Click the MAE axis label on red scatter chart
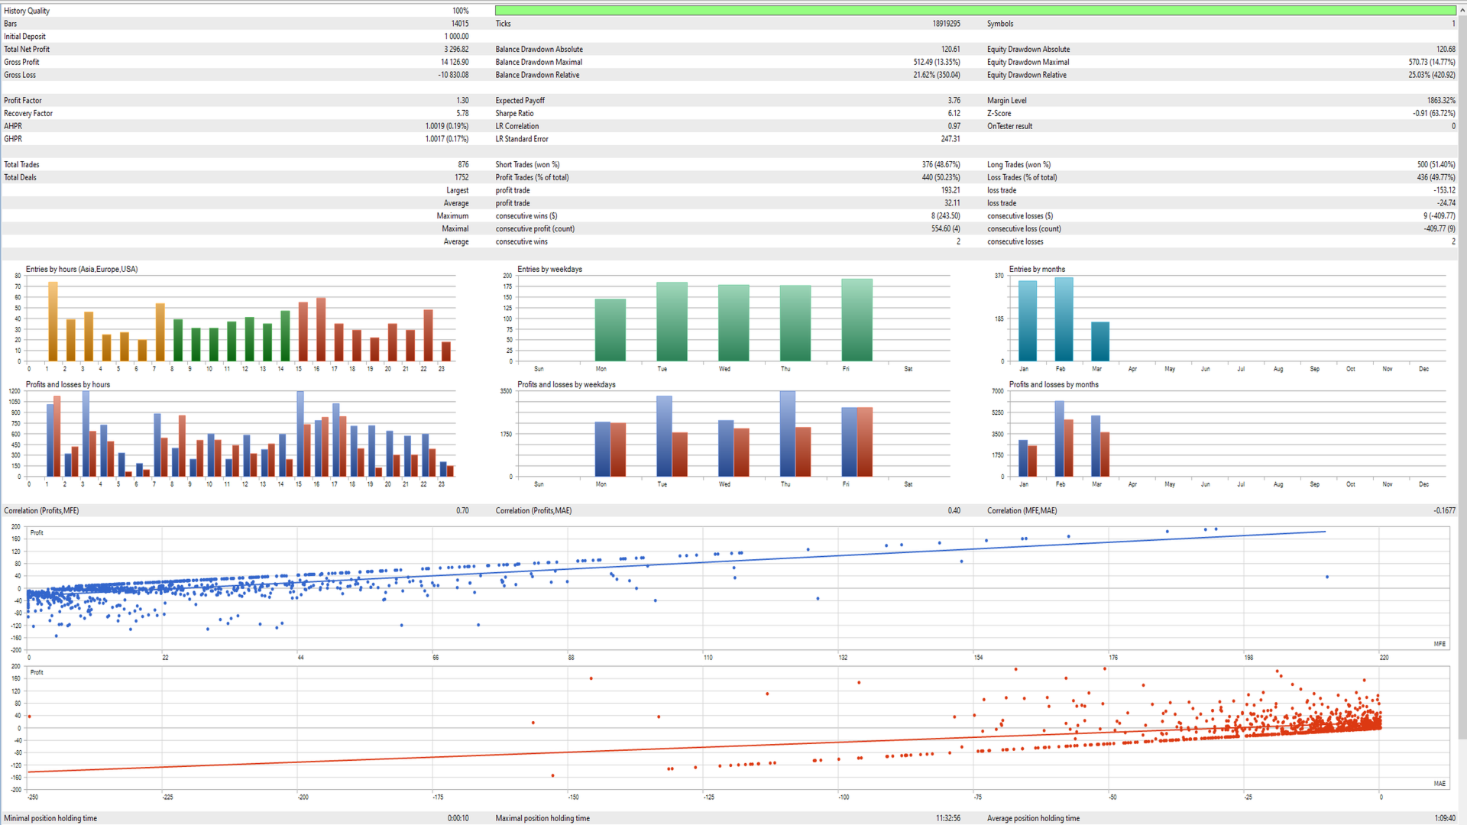Screen dimensions: 1467x825 pyautogui.click(x=1439, y=784)
